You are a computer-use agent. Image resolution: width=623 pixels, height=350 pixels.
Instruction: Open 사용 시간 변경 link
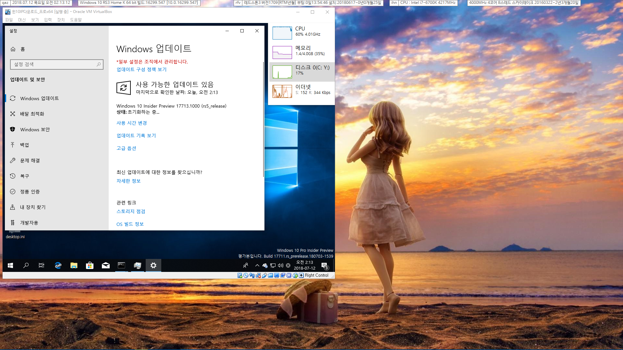[x=132, y=123]
